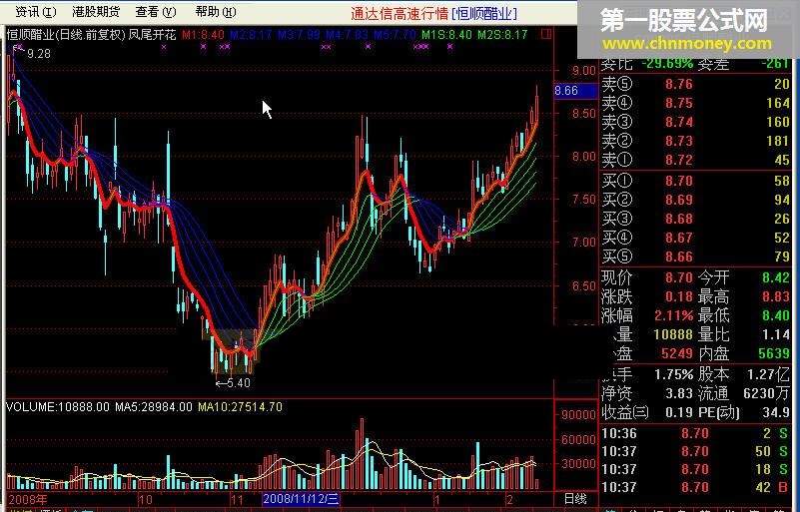Select the 卖① 8.72 ask row
800x512 pixels.
point(696,160)
